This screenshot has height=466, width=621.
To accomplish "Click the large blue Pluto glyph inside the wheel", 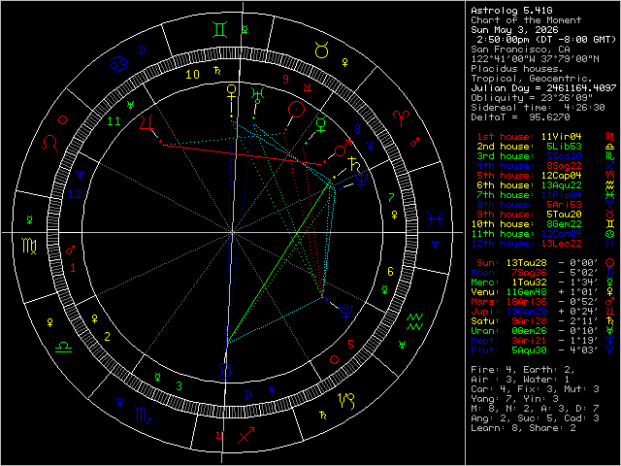I will [x=345, y=312].
